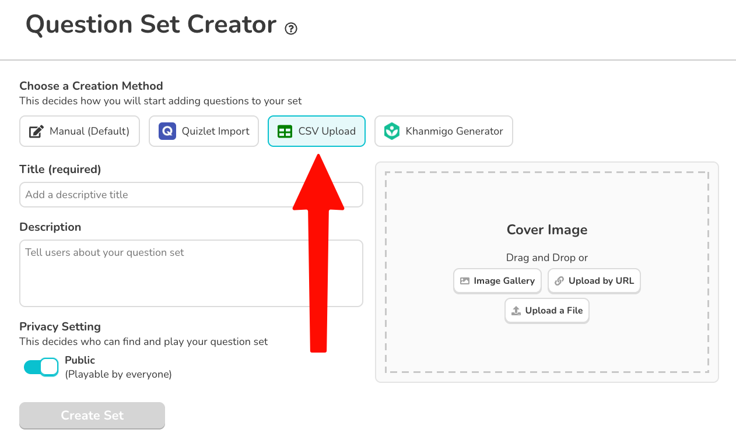Choose Quizlet Import creation method

point(204,131)
